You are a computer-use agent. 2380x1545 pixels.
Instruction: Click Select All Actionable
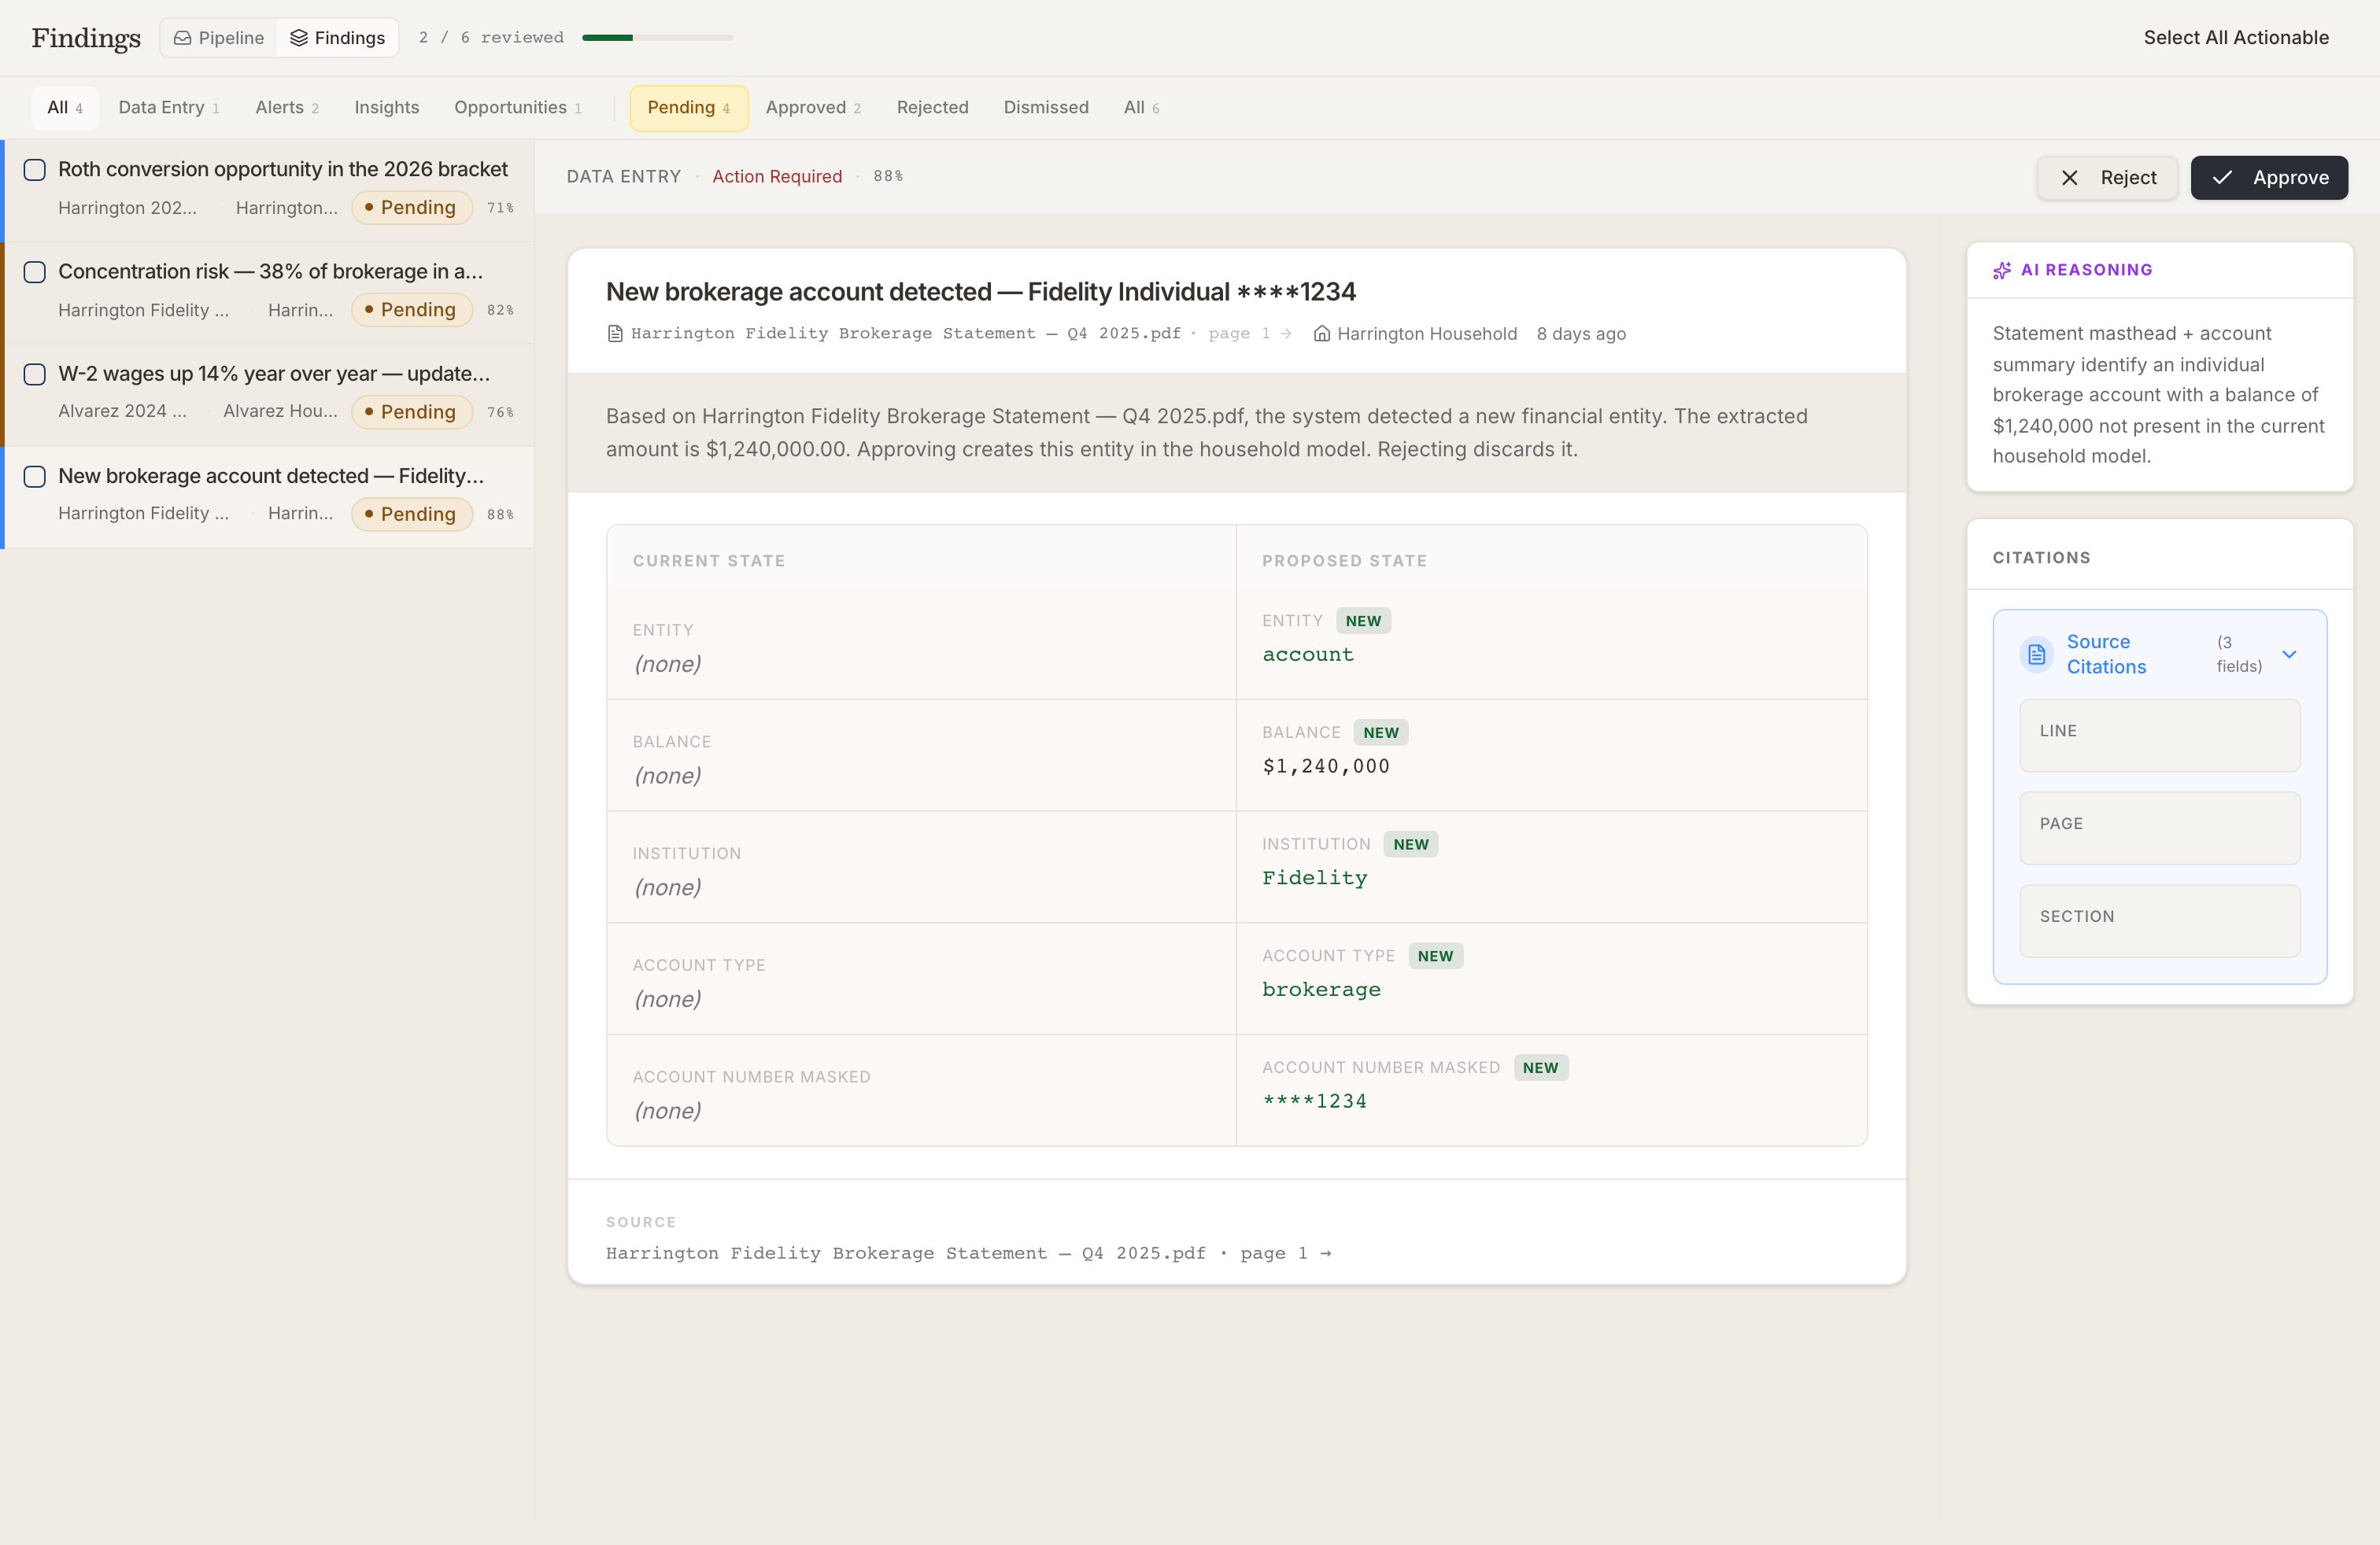(2236, 38)
